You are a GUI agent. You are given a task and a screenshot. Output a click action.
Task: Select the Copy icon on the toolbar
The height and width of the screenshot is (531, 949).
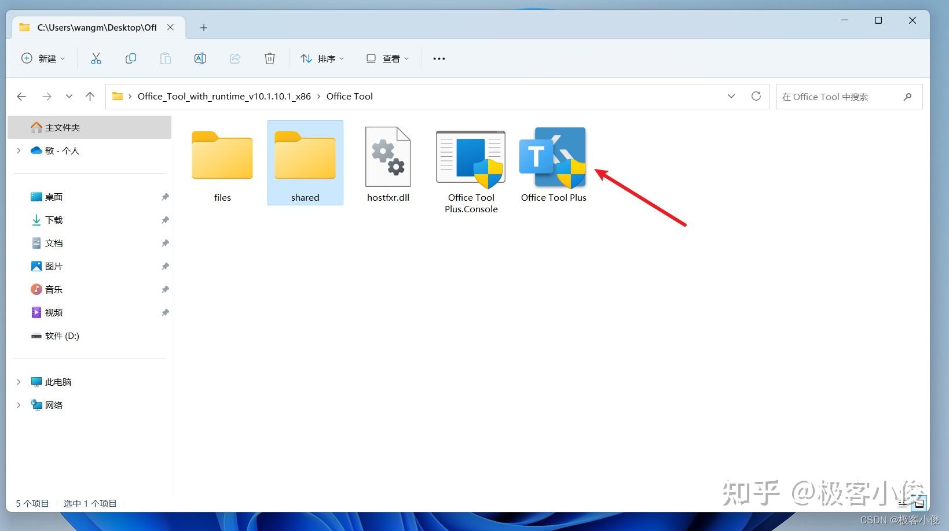click(130, 58)
